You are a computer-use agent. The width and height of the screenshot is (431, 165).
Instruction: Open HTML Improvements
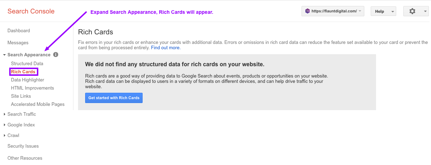[32, 88]
